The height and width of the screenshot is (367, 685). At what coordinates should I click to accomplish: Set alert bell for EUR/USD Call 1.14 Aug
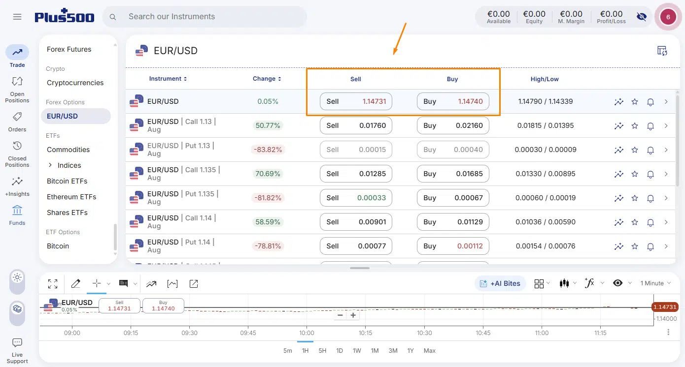click(x=651, y=222)
